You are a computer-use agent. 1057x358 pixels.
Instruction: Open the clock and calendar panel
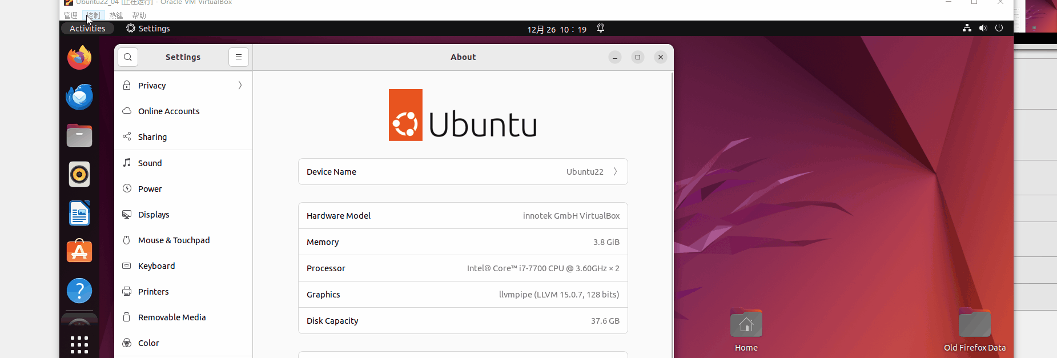pyautogui.click(x=557, y=29)
